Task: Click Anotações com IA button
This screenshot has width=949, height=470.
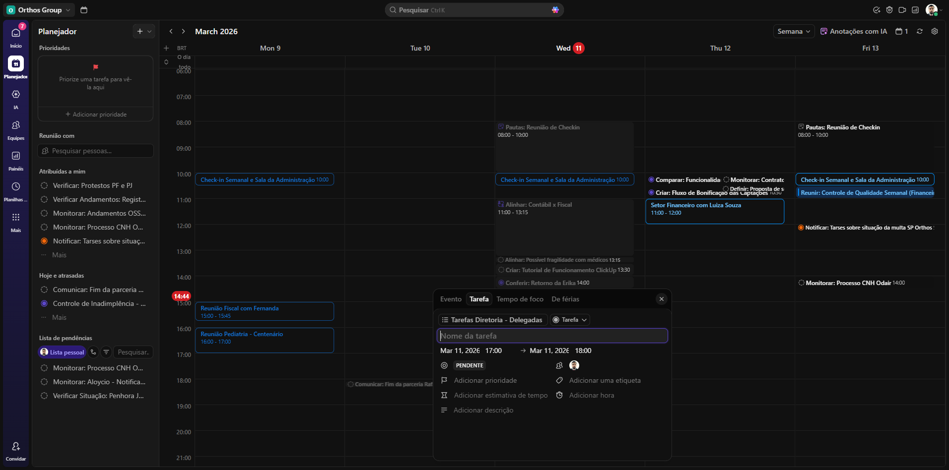Action: pos(854,31)
